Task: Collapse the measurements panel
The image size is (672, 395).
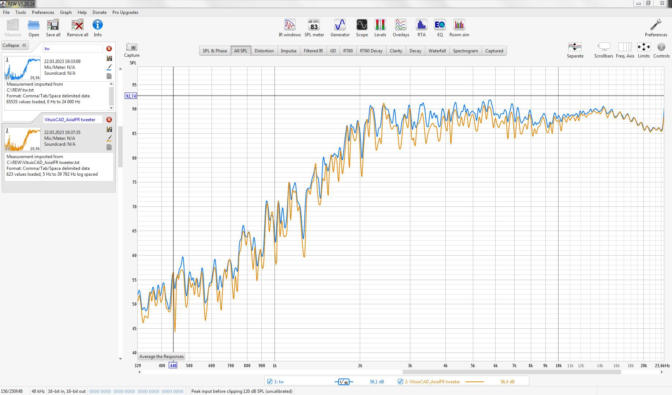Action: tap(15, 45)
